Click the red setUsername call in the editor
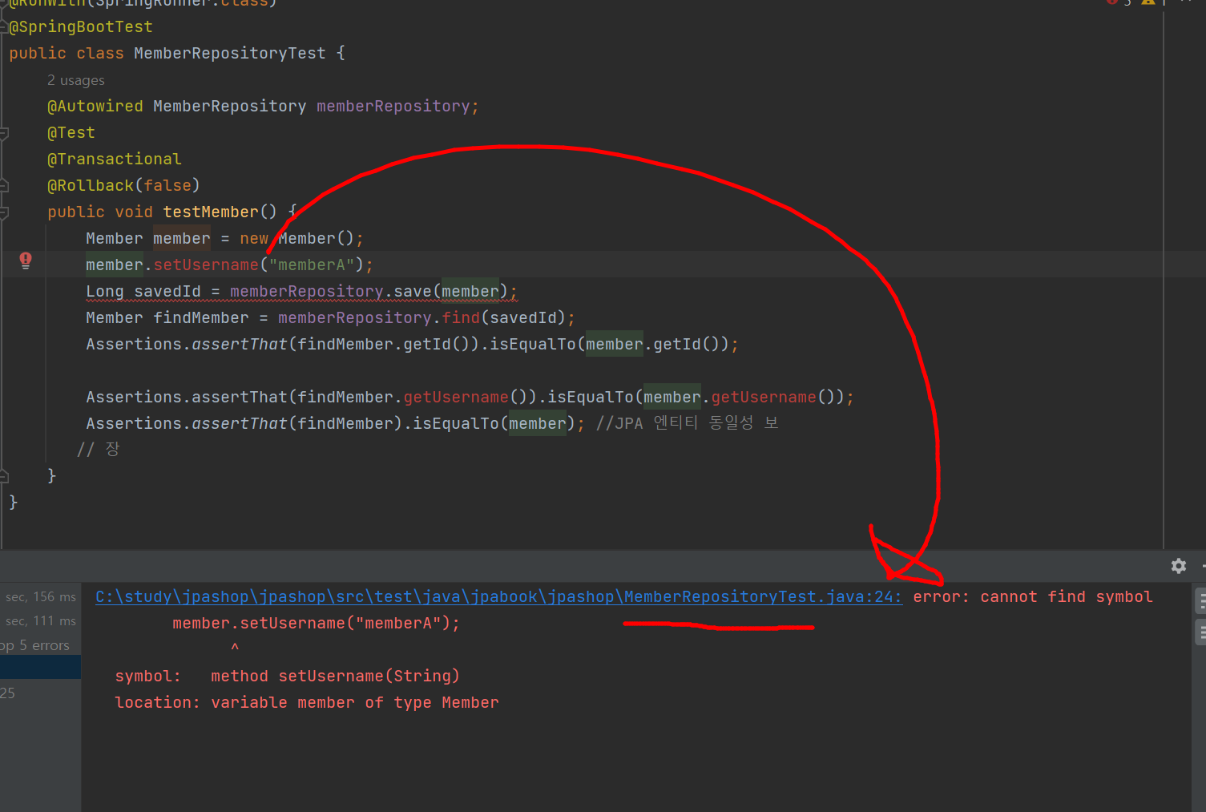Viewport: 1206px width, 812px height. (x=206, y=265)
